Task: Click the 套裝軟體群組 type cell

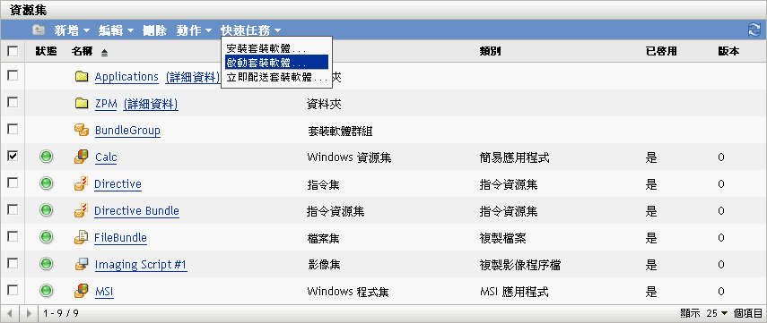Action: 341,131
